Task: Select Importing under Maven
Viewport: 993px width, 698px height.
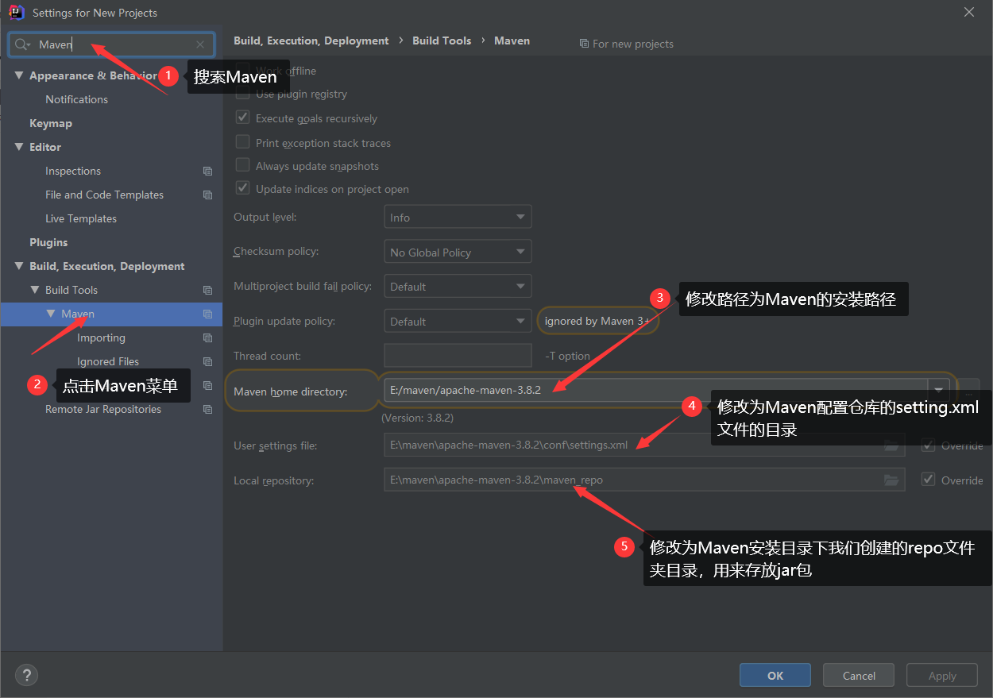Action: click(x=101, y=337)
